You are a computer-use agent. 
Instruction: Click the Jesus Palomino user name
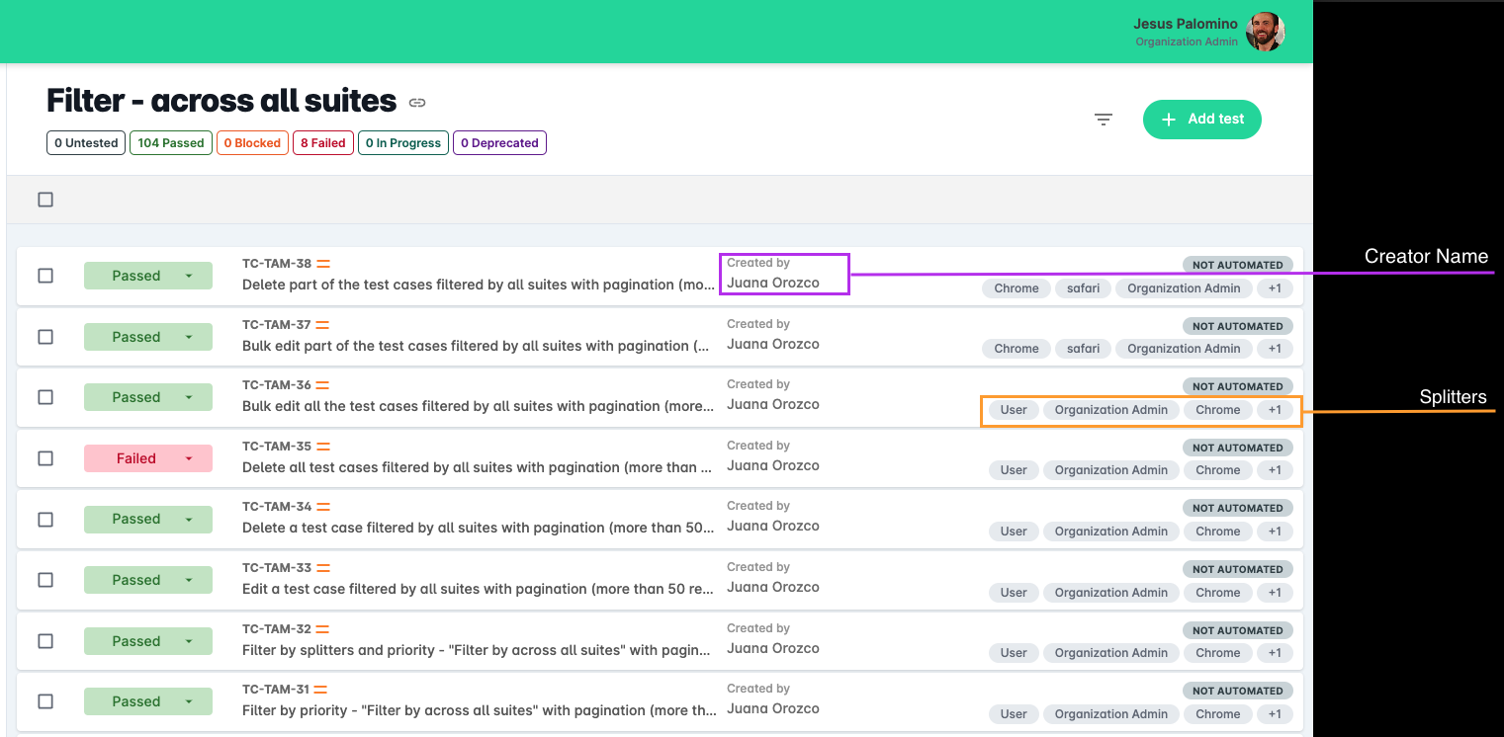click(x=1186, y=24)
